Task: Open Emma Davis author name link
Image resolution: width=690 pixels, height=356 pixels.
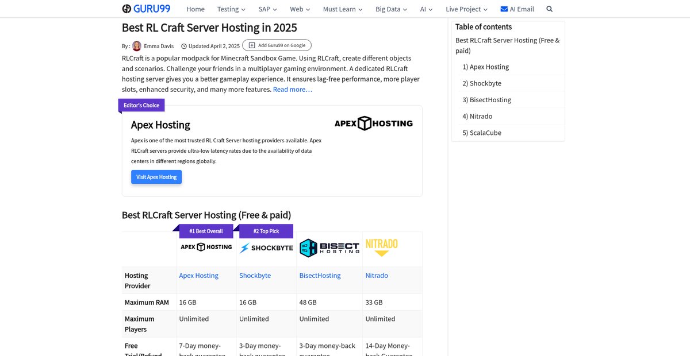Action: click(x=159, y=46)
